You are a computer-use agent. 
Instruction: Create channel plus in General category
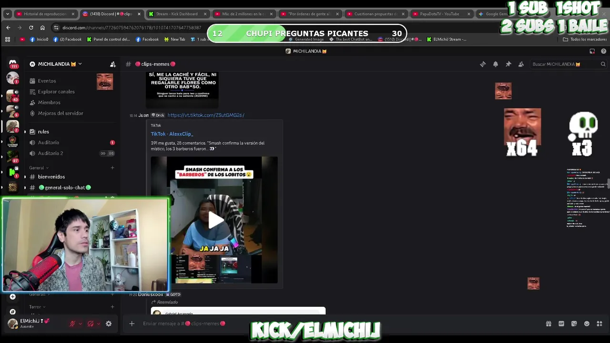click(x=112, y=168)
